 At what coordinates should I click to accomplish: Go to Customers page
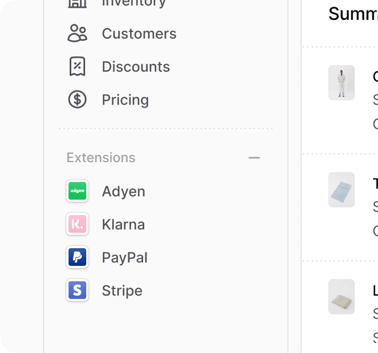tap(139, 34)
